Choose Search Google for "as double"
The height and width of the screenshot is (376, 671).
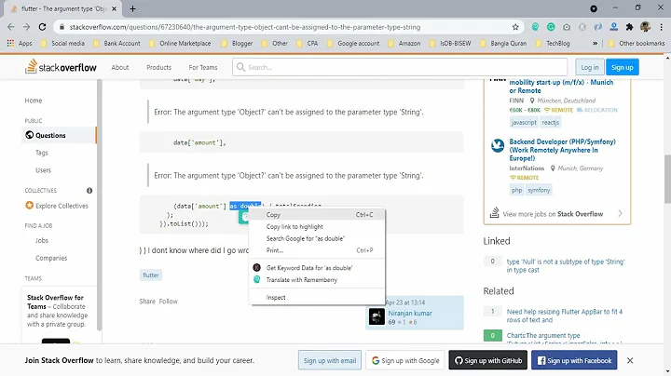[317, 238]
